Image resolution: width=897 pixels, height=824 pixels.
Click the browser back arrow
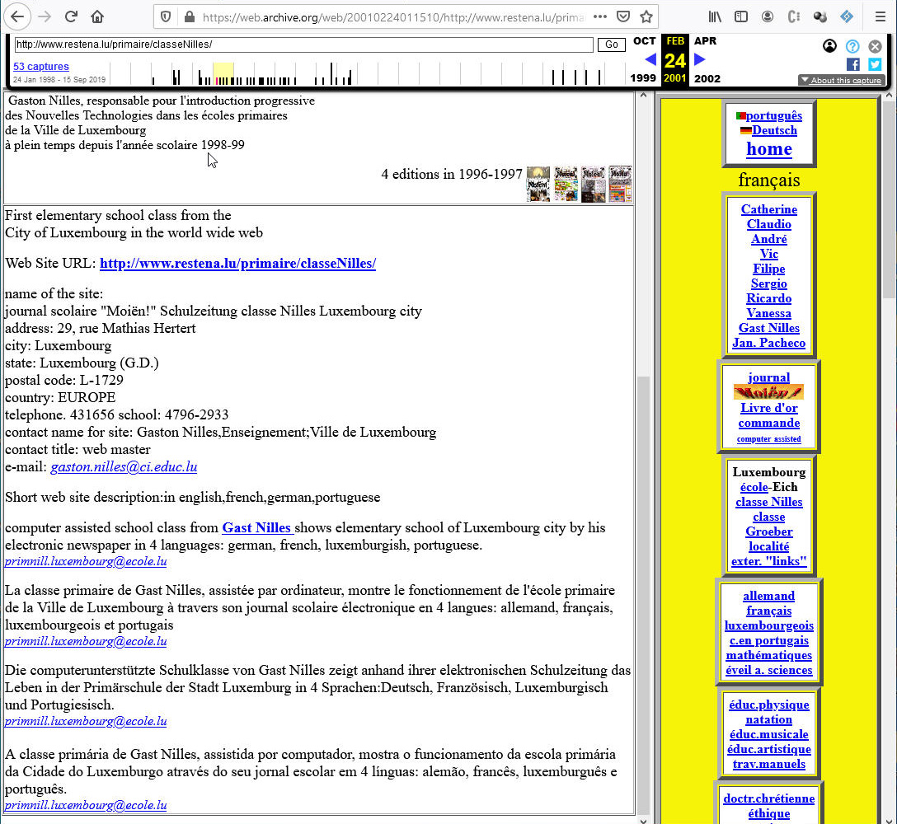(x=17, y=16)
